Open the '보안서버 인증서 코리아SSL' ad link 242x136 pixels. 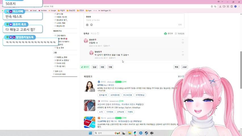pyautogui.click(x=121, y=104)
